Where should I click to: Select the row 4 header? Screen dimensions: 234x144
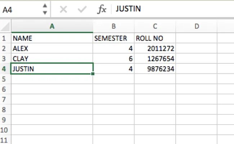pyautogui.click(x=5, y=68)
